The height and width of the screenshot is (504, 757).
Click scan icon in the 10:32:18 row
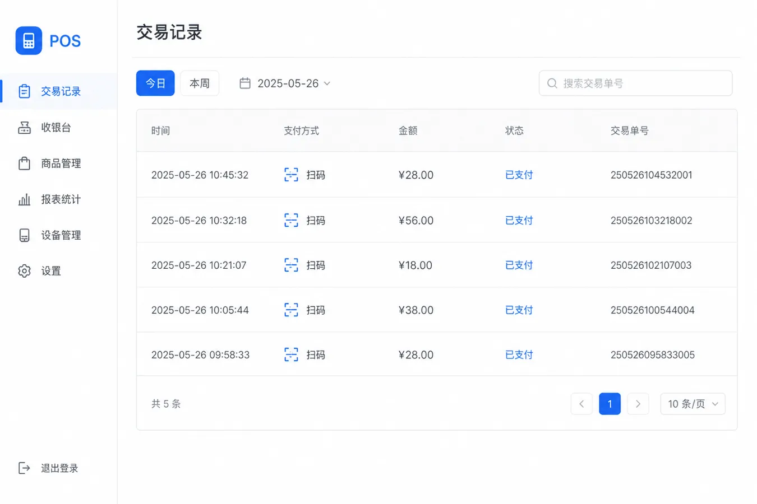[x=291, y=220]
